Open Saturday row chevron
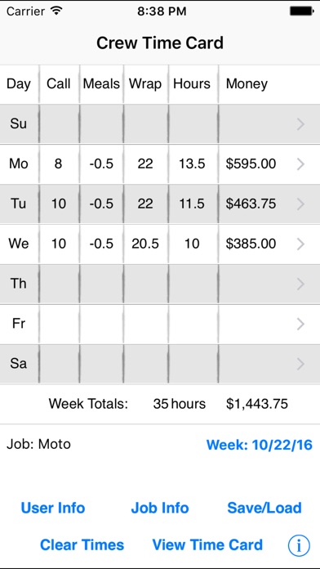The width and height of the screenshot is (320, 569). (300, 364)
